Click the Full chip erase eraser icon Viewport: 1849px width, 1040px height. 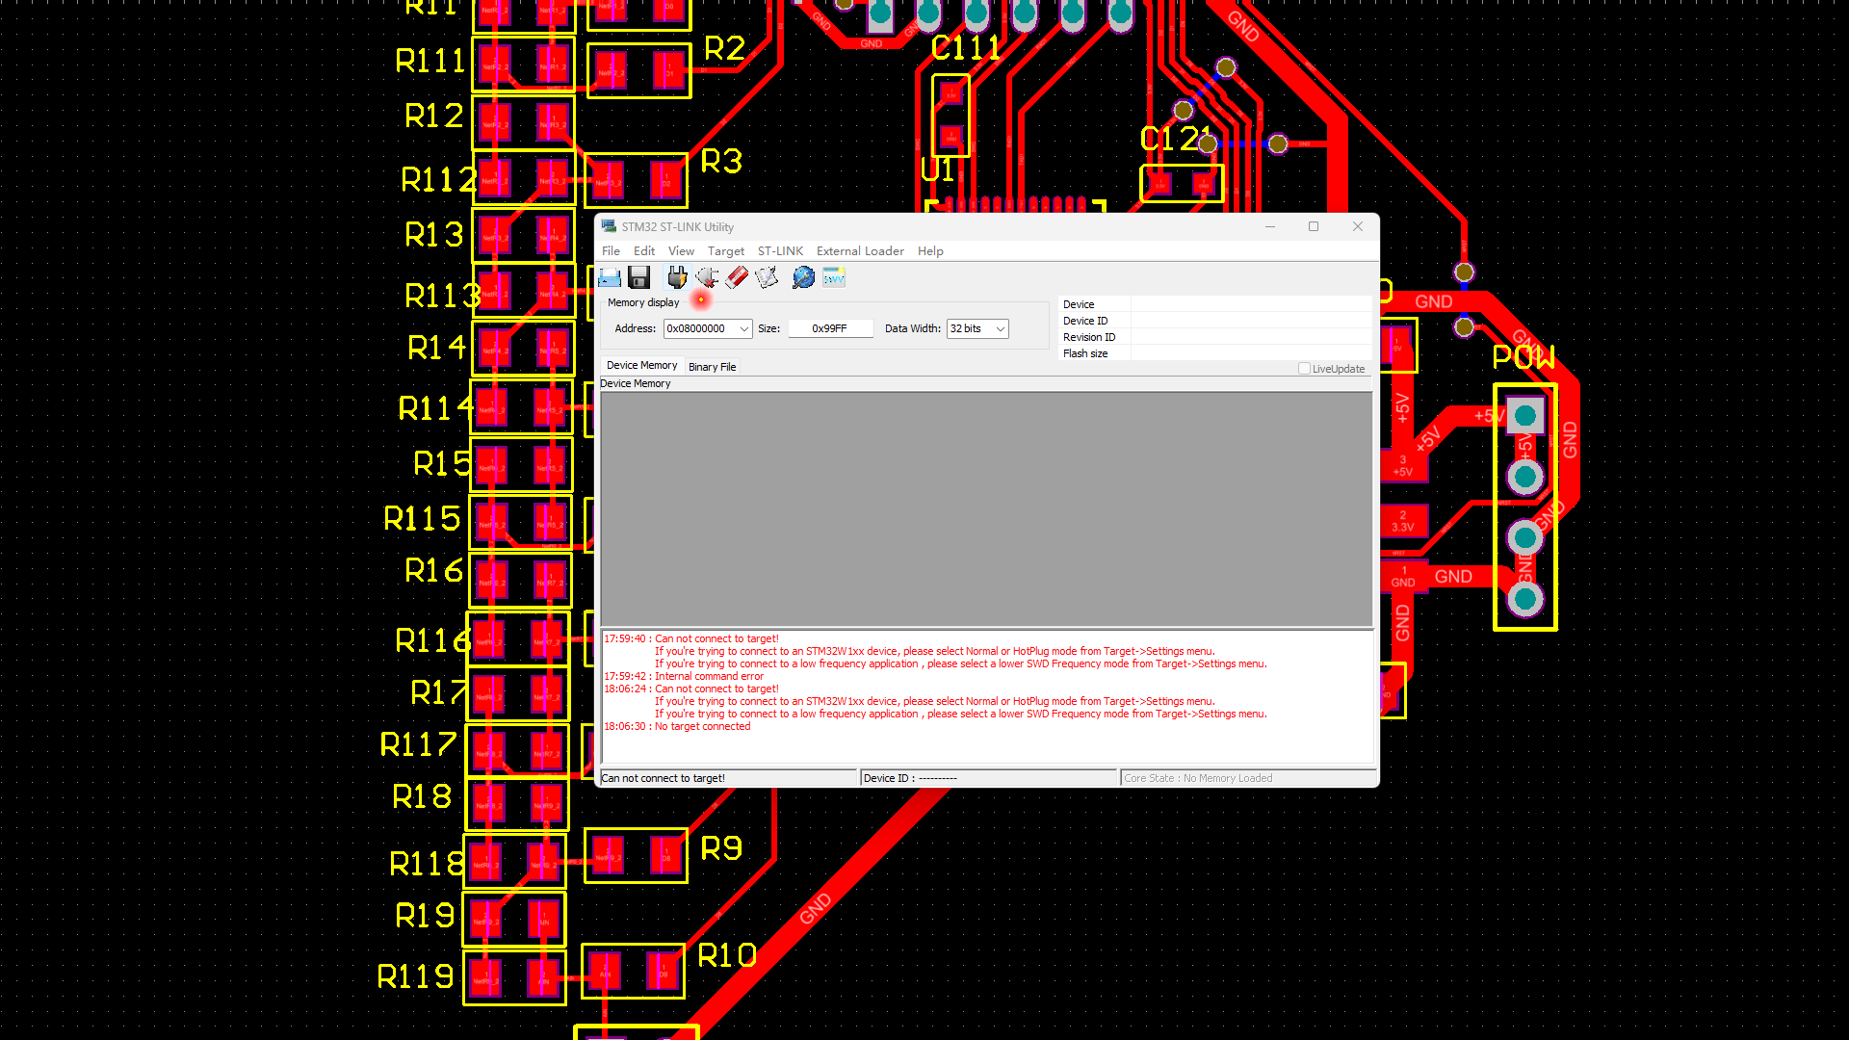click(x=737, y=278)
